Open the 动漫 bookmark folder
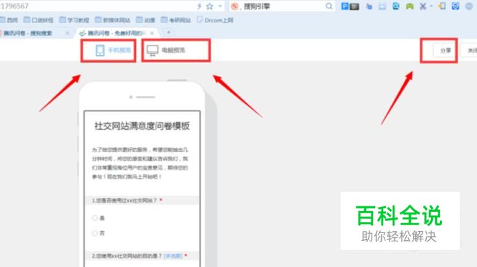 [145, 20]
